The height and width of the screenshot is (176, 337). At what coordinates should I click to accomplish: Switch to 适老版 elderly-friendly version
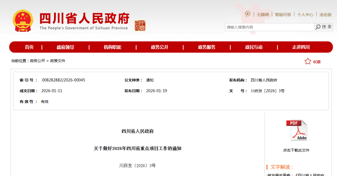(x=325, y=15)
